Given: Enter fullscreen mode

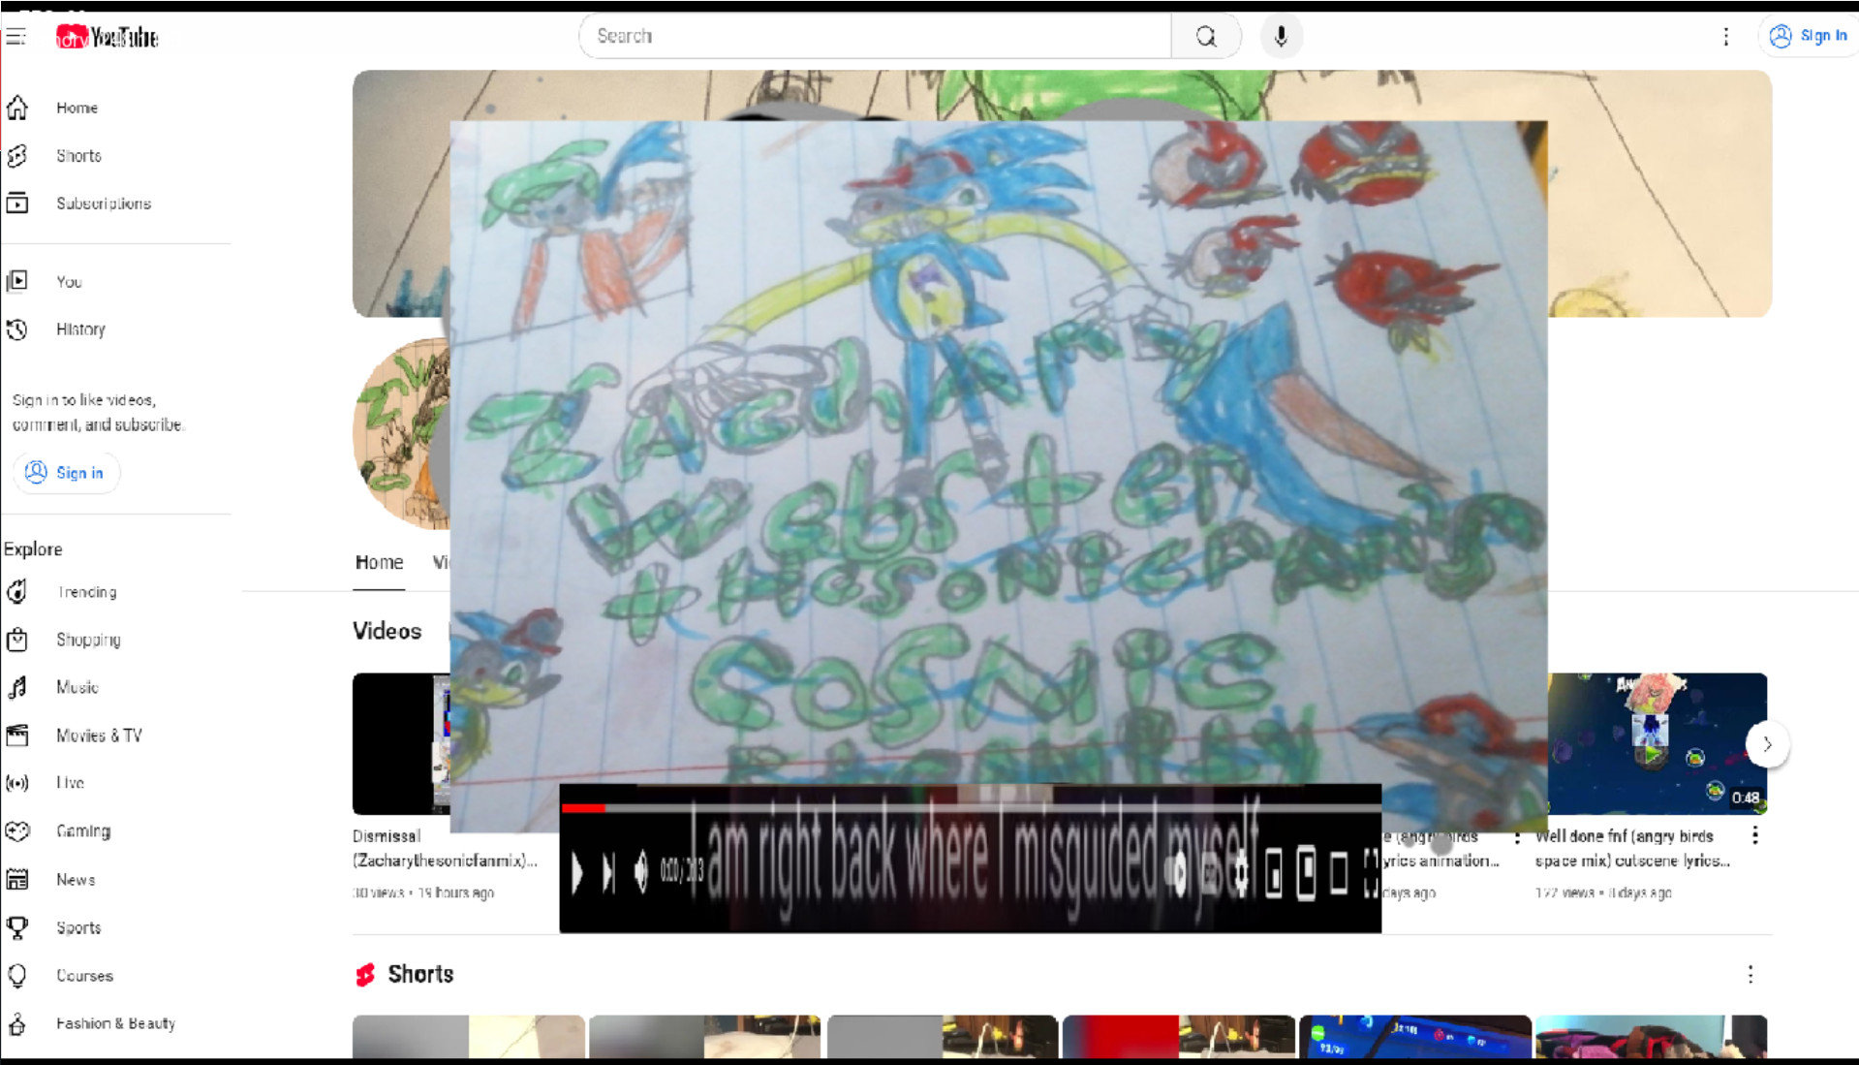Looking at the screenshot, I should pyautogui.click(x=1370, y=872).
